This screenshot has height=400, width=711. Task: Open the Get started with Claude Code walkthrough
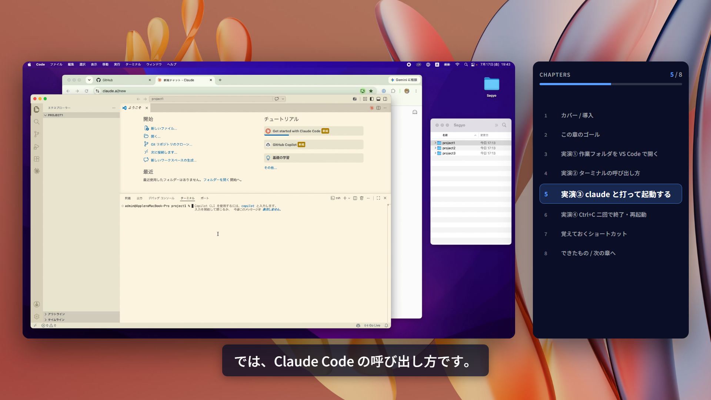point(314,131)
